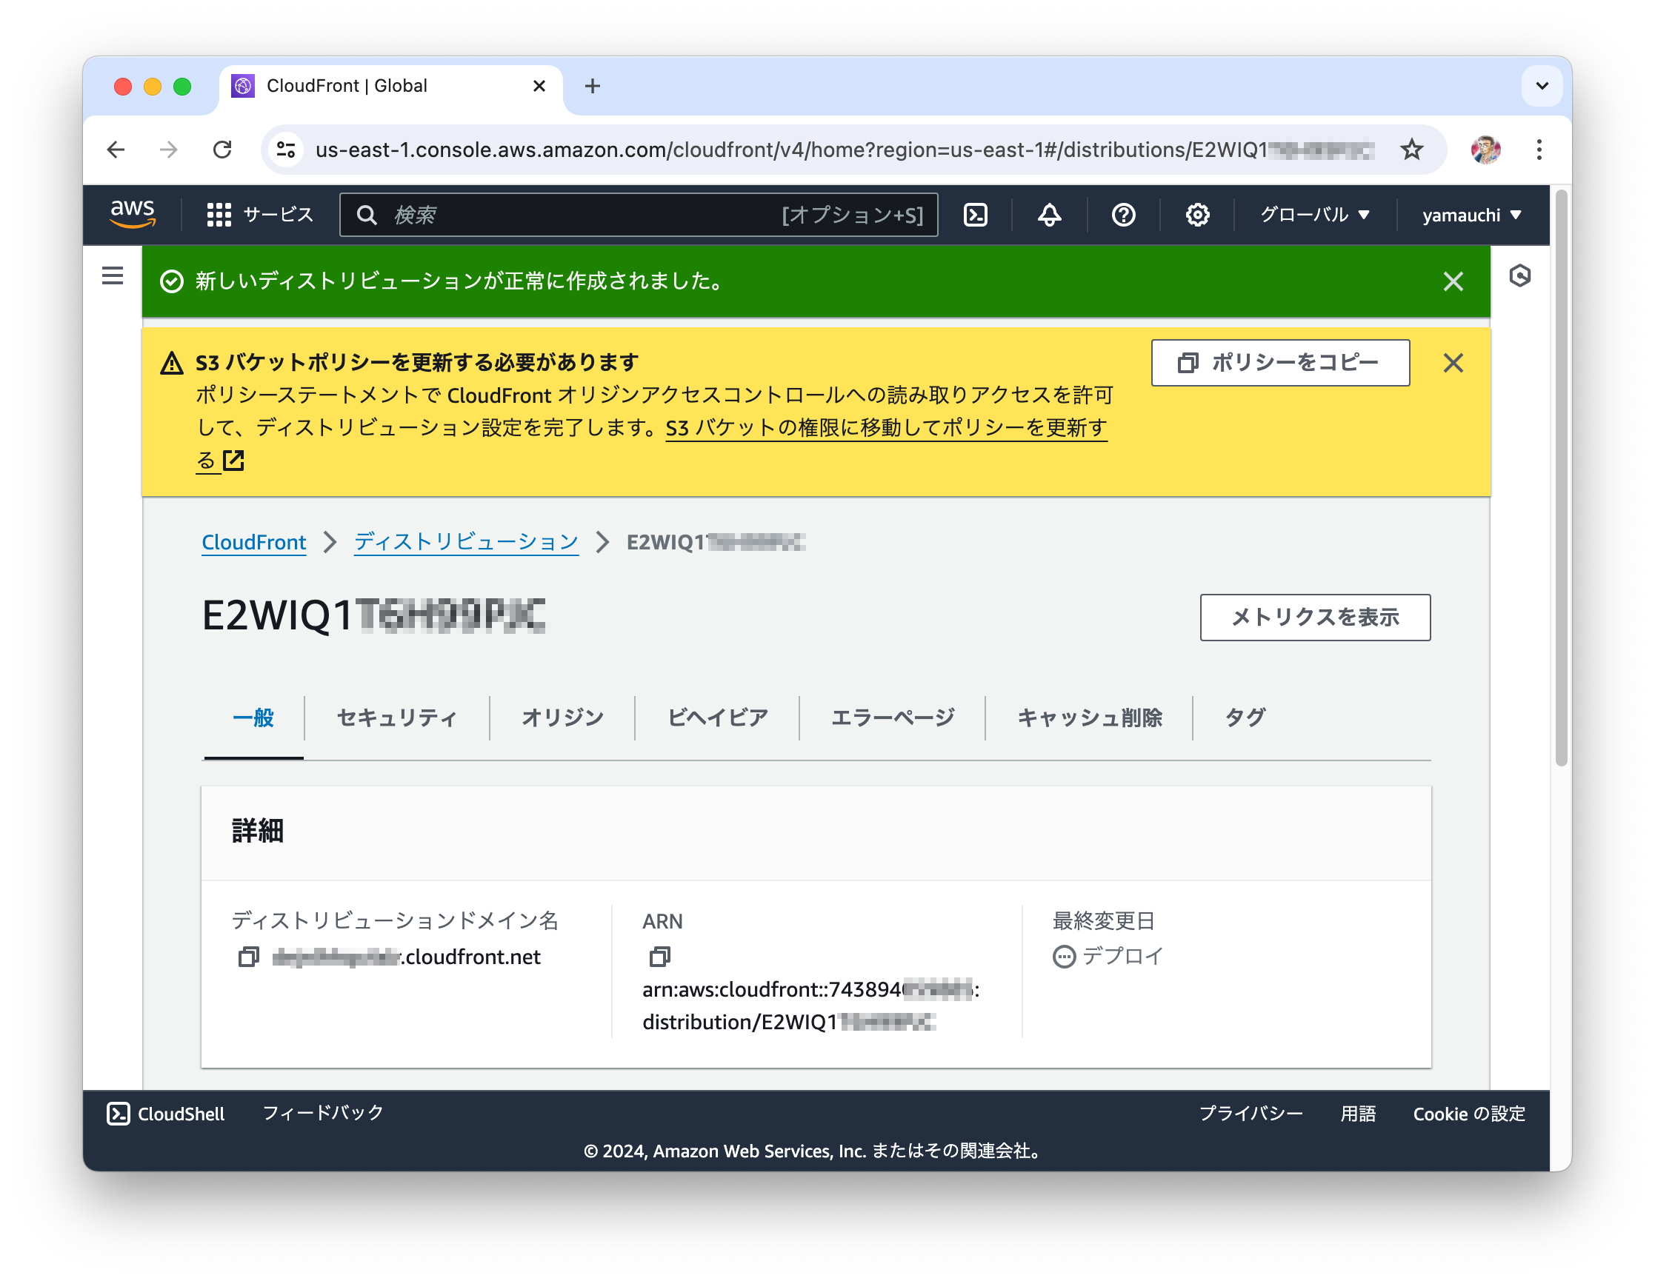This screenshot has width=1655, height=1281.
Task: Switch to the キャッシュ削除 tab
Action: point(1089,718)
